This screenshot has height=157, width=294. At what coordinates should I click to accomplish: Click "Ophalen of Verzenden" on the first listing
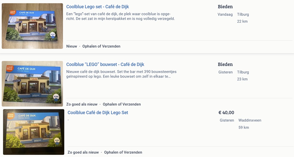tap(101, 46)
